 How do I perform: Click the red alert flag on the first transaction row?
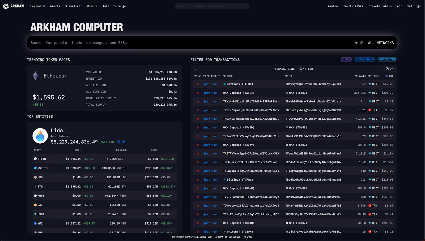click(x=198, y=84)
